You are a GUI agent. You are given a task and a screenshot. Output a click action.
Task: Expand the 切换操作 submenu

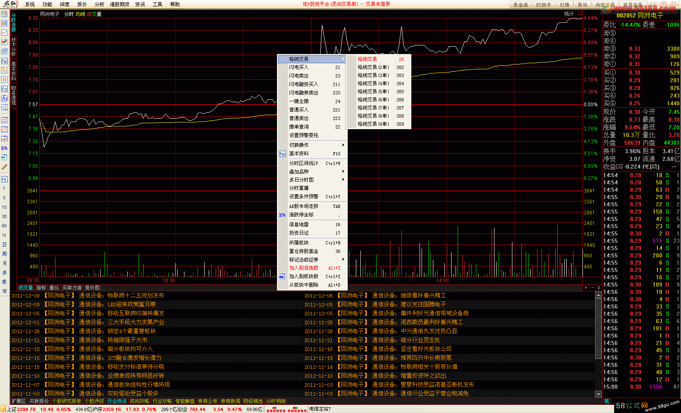click(311, 145)
